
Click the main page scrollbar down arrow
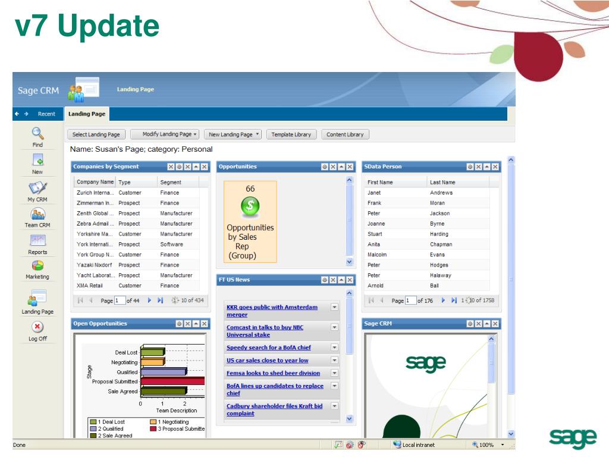tap(511, 434)
